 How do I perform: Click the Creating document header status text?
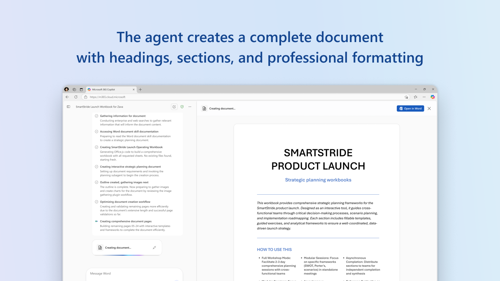[x=222, y=108]
